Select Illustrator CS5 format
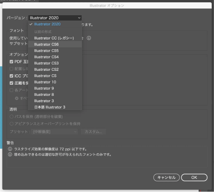Viewport: 214px width, 192px height. click(46, 51)
